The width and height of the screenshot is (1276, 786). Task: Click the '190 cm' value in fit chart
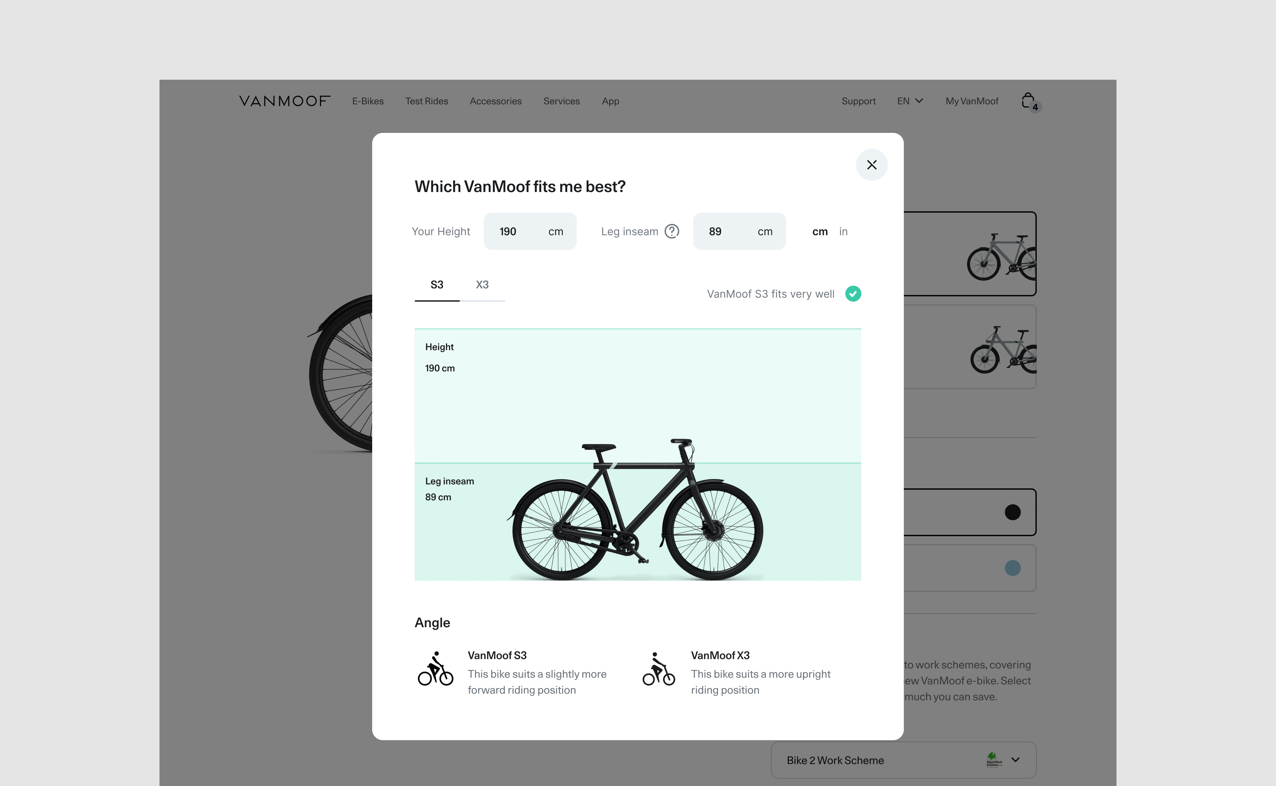pos(440,368)
